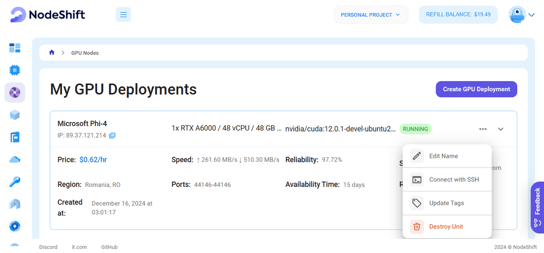Open the key icon in the sidebar

pos(15,181)
